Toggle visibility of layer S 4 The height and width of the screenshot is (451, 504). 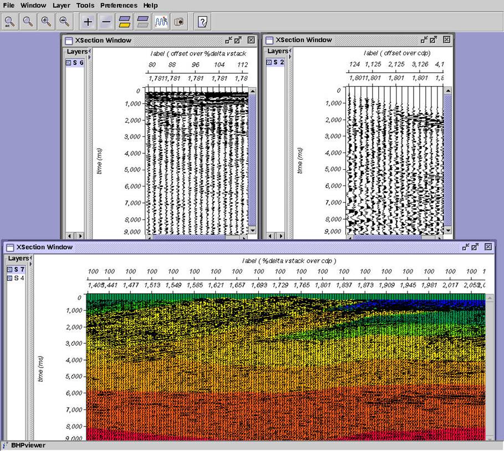click(x=9, y=278)
